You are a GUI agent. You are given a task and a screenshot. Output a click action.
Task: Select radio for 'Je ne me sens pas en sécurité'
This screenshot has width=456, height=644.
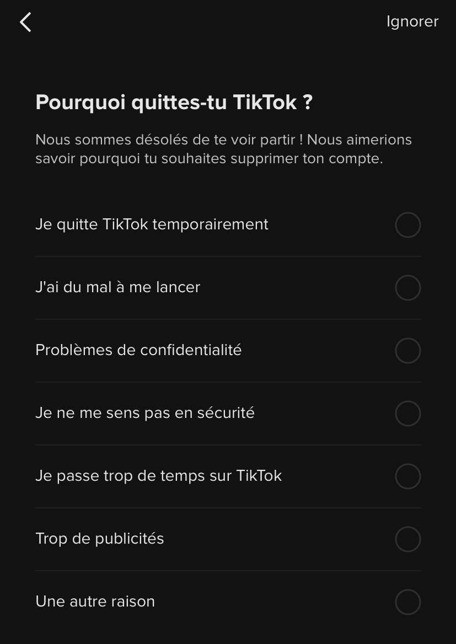pos(407,414)
